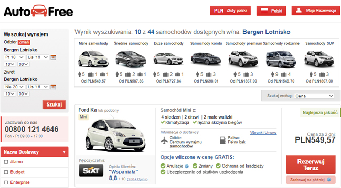341x188 pixels.
Task: Open the PLN Złoty polski currency selector
Action: 230,10
